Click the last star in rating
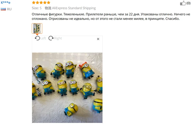 point(48,3)
